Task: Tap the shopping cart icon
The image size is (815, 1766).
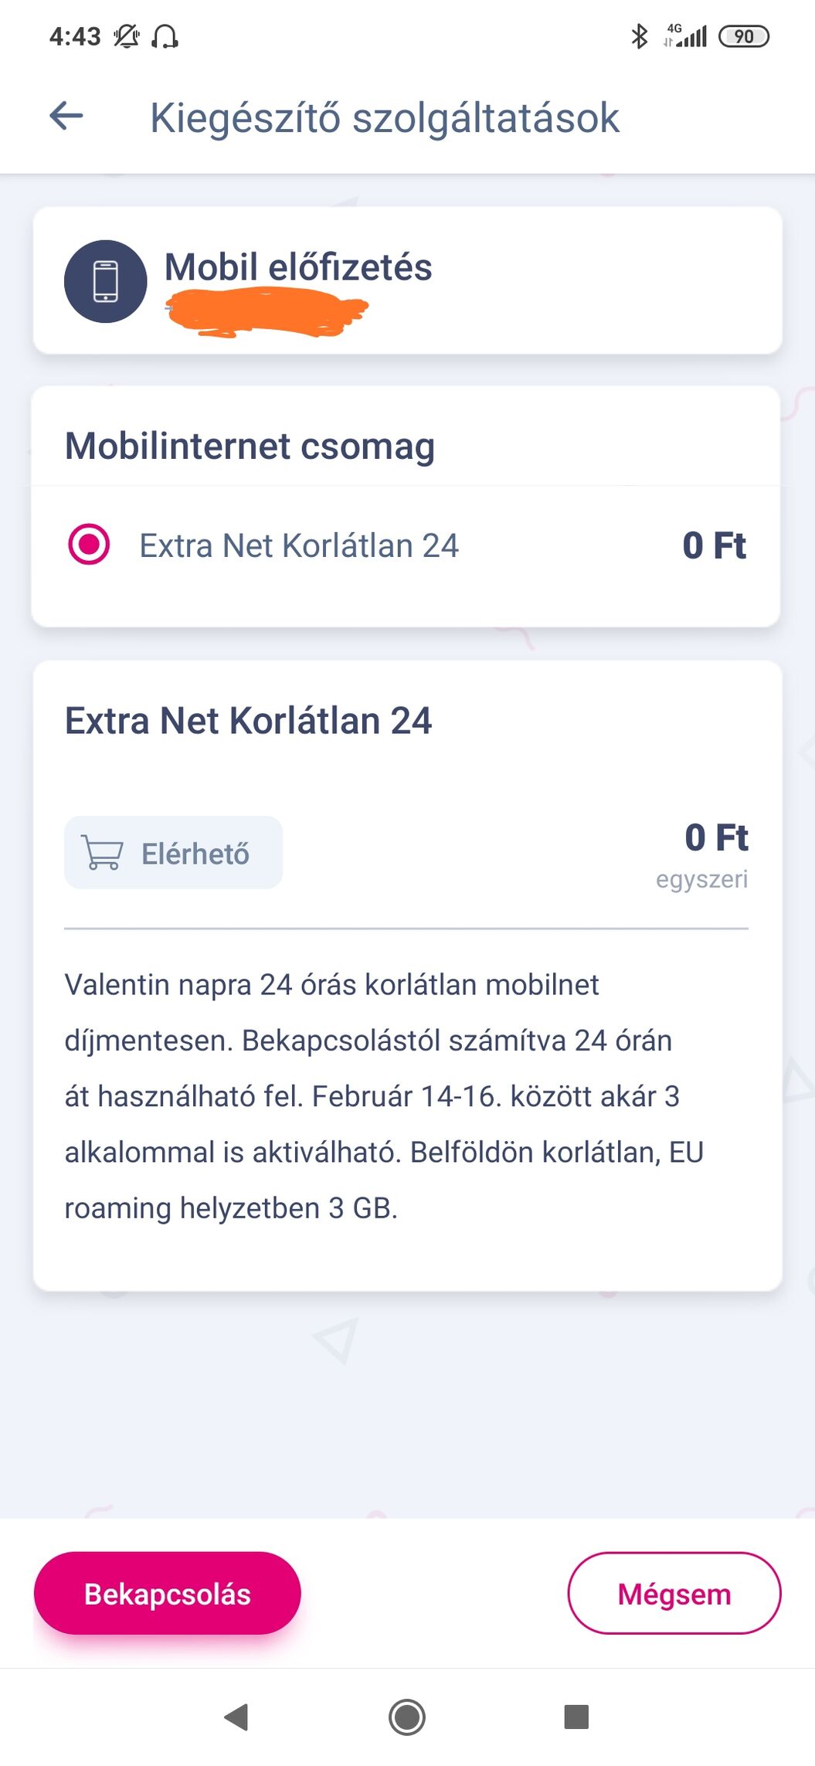Action: (103, 854)
